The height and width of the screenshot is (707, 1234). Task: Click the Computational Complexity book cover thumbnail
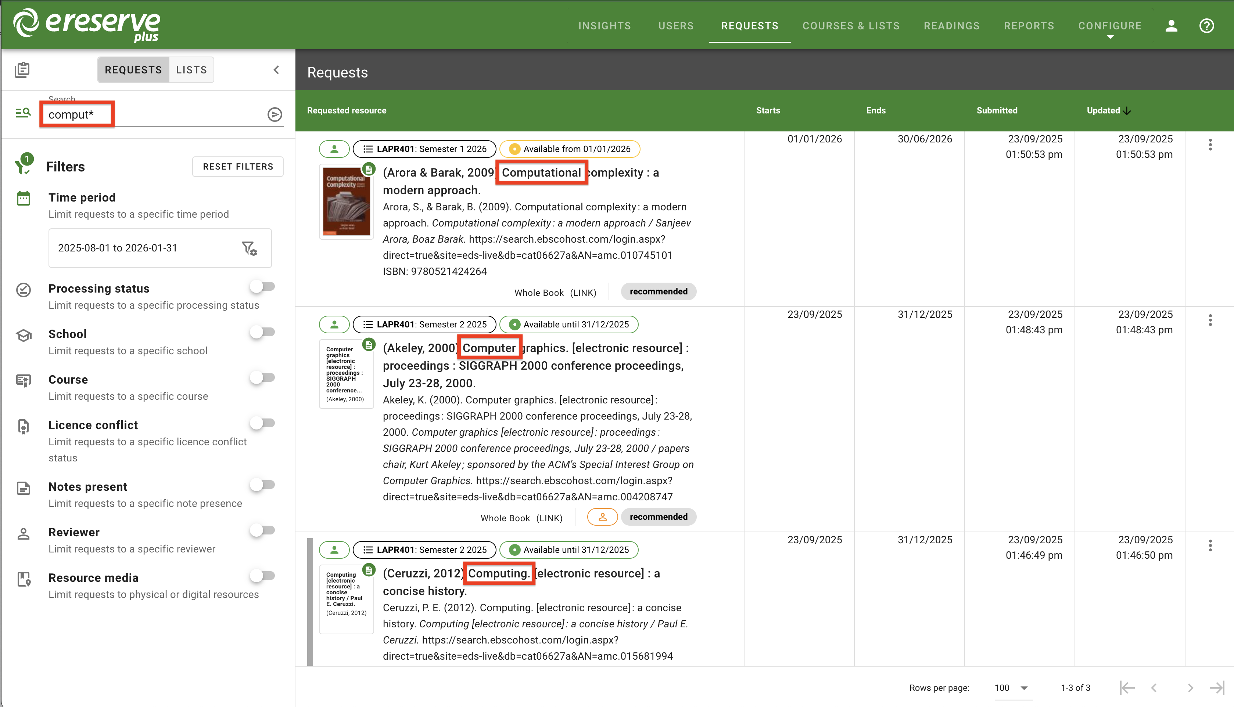[346, 202]
